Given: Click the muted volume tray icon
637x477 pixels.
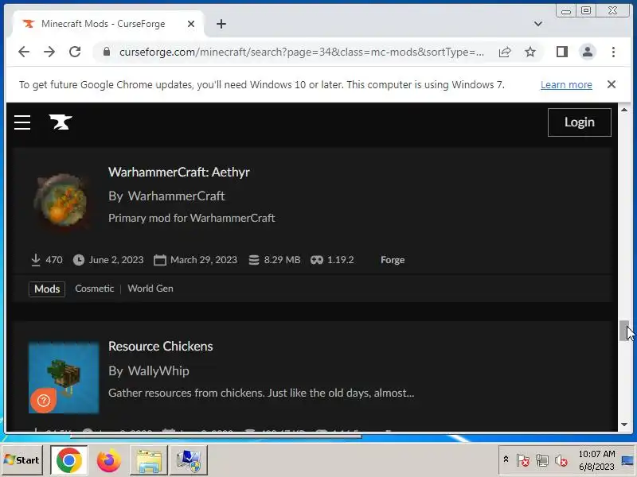Looking at the screenshot, I should pos(561,460).
